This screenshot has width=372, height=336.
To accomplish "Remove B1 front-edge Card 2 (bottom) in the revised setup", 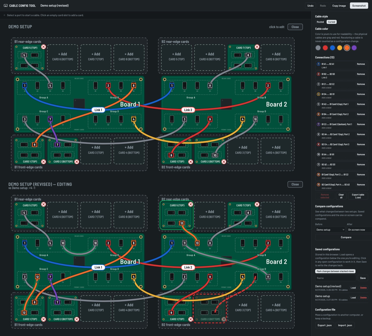I will (77, 319).
